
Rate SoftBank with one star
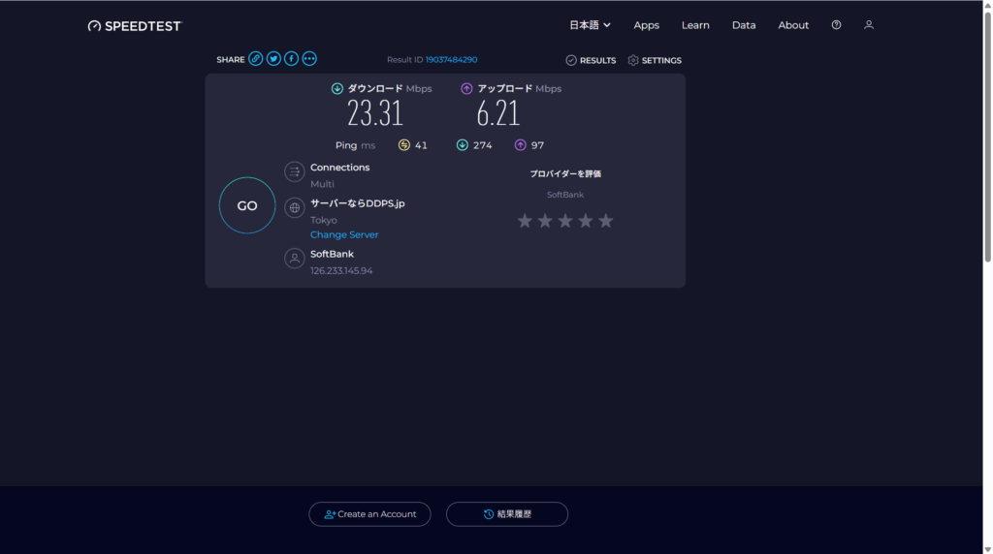tap(525, 221)
